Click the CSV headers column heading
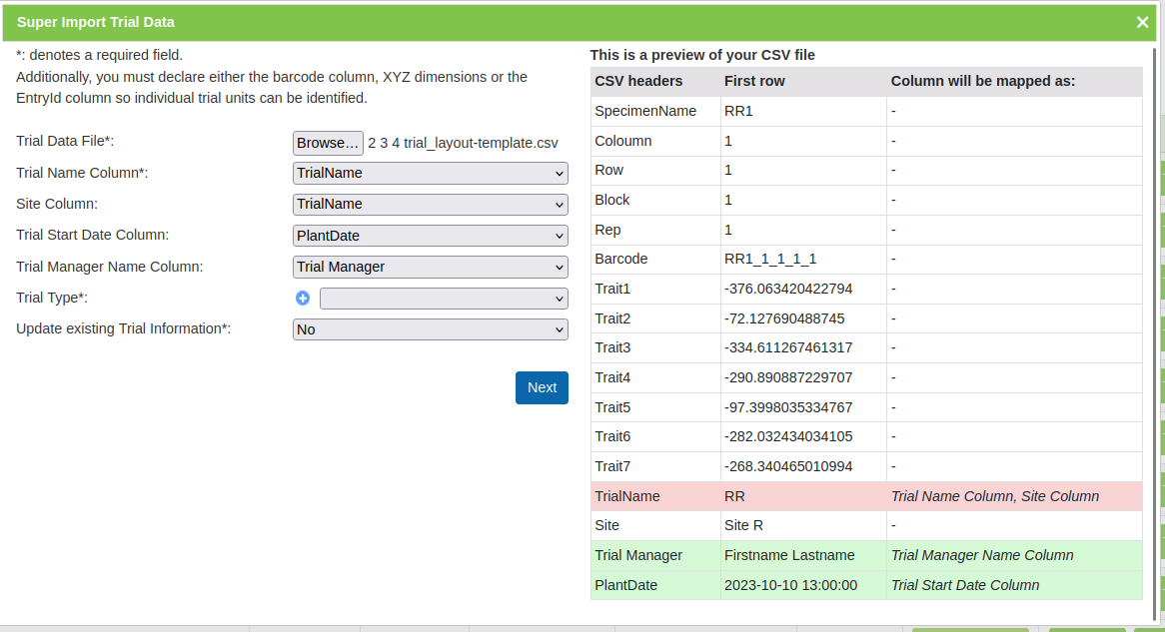The height and width of the screenshot is (632, 1165). 638,80
